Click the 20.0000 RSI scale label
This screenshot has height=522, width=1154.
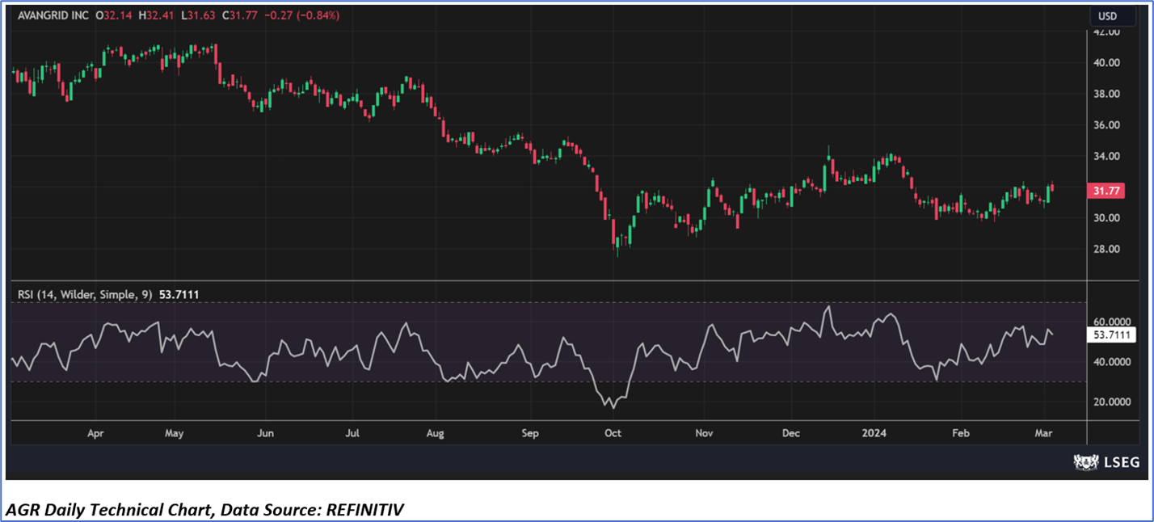(1111, 402)
